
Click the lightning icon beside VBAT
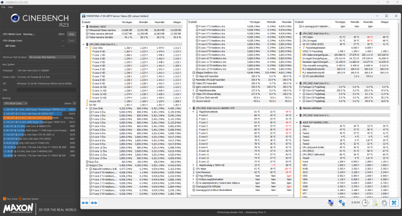click(300, 190)
